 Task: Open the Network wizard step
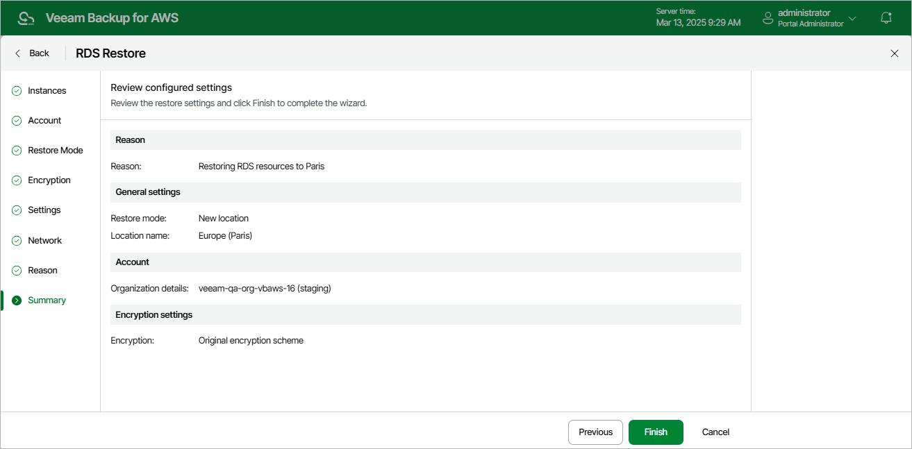point(44,241)
